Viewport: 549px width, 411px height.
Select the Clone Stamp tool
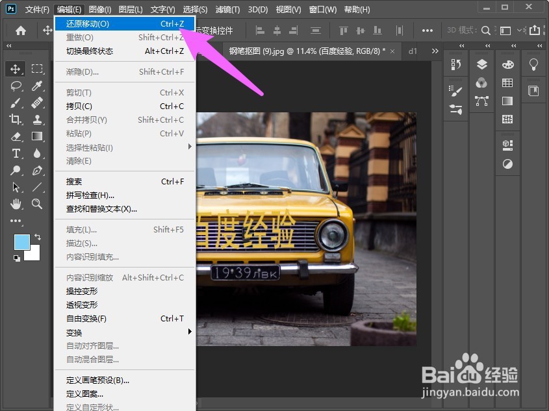coord(37,119)
